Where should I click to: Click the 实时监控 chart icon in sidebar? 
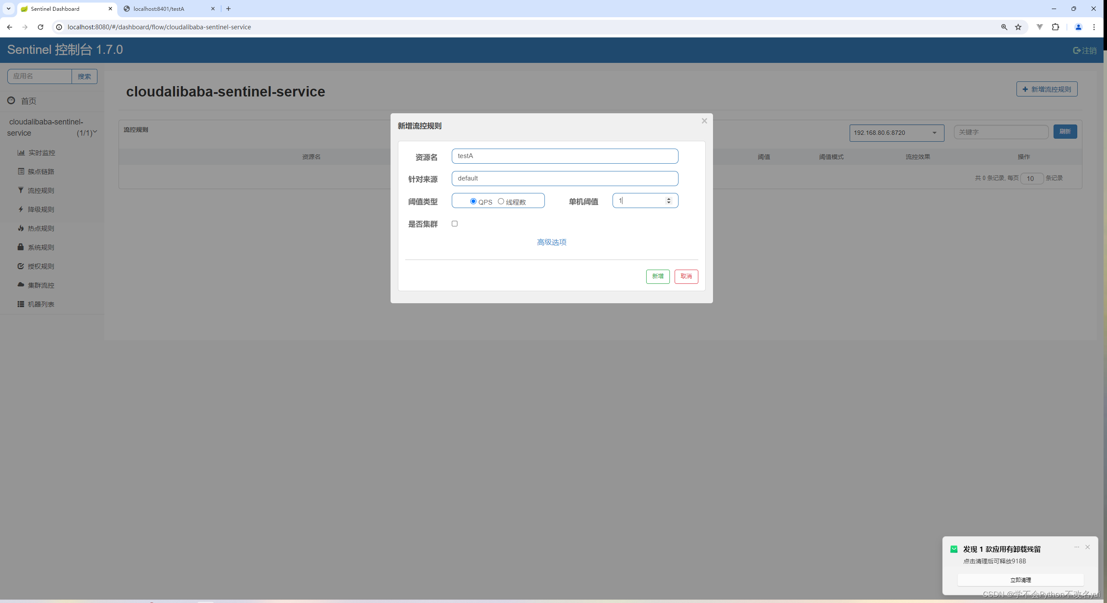pyautogui.click(x=21, y=152)
